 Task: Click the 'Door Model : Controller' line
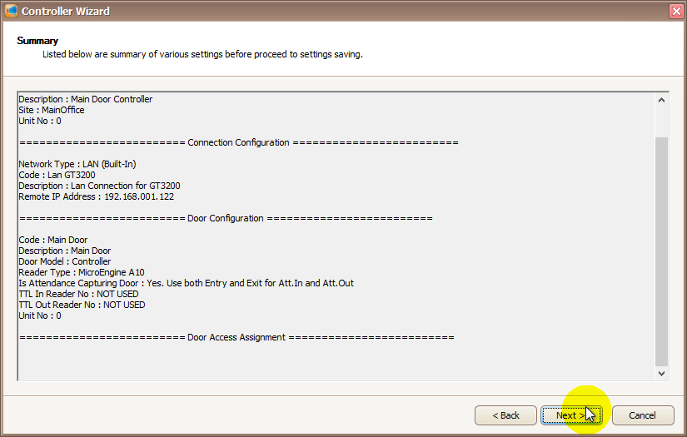point(64,261)
